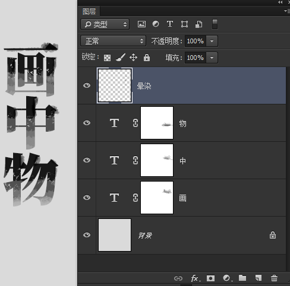290x286 pixels.
Task: Filter for shape layers icon
Action: click(184, 24)
